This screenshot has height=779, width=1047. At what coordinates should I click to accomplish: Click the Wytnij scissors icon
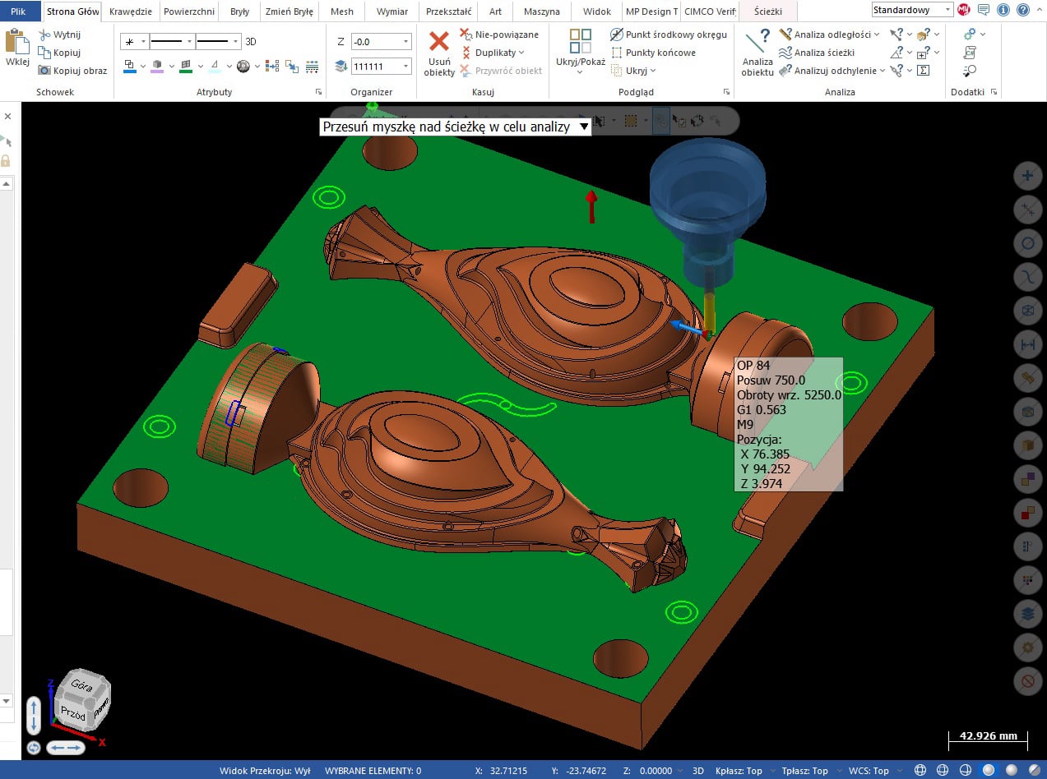pyautogui.click(x=44, y=35)
